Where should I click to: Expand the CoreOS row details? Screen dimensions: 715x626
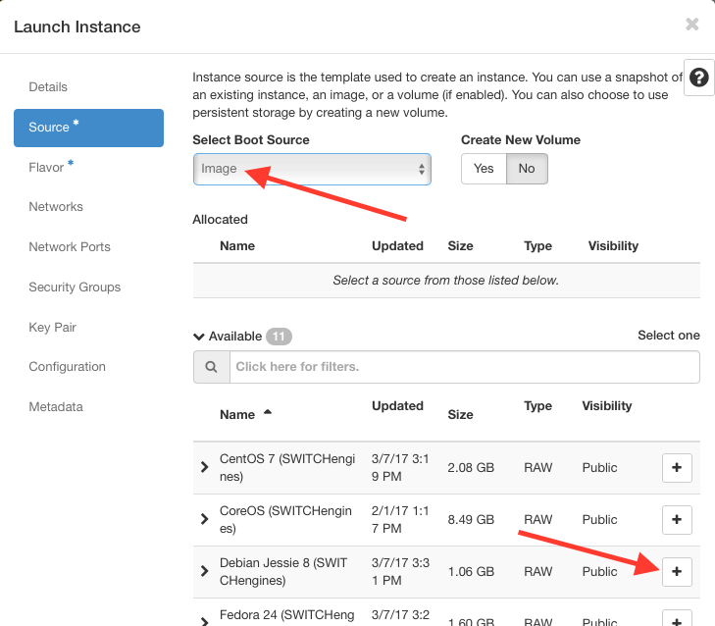204,519
